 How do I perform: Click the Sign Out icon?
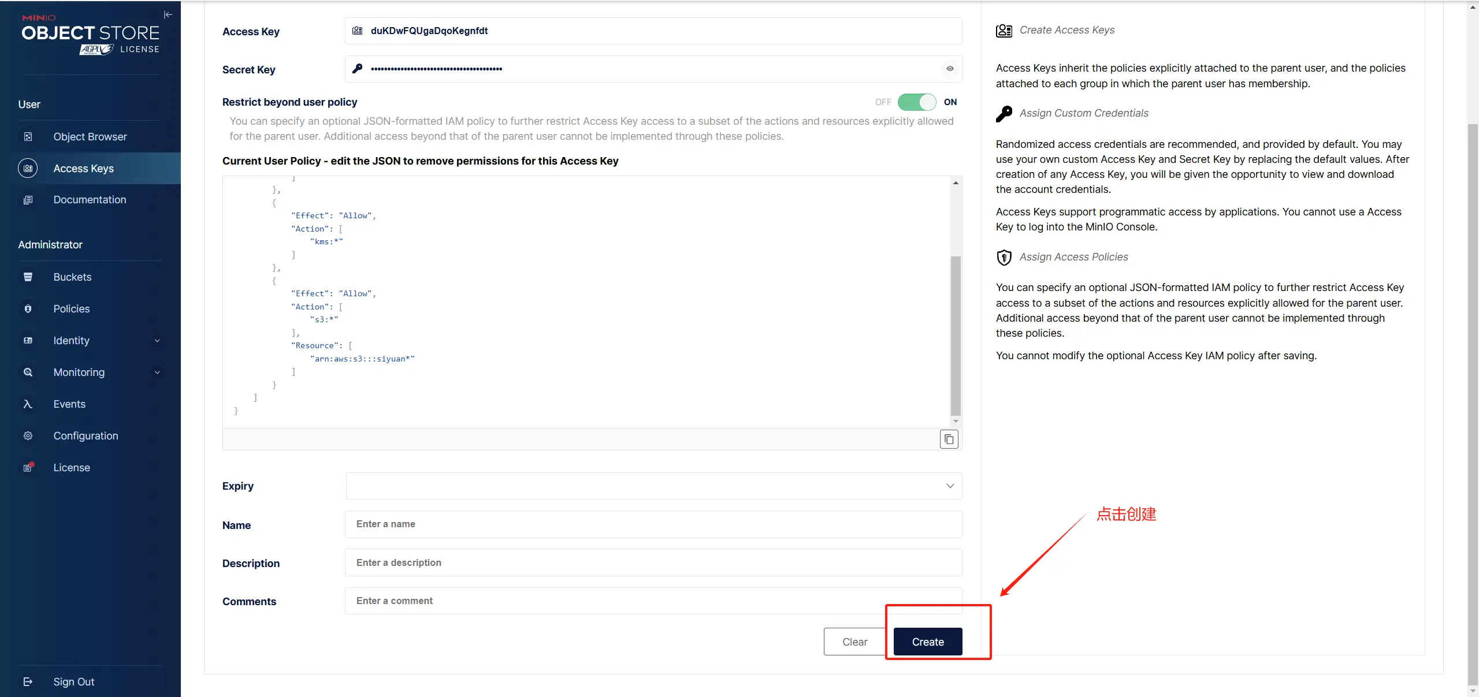[28, 682]
